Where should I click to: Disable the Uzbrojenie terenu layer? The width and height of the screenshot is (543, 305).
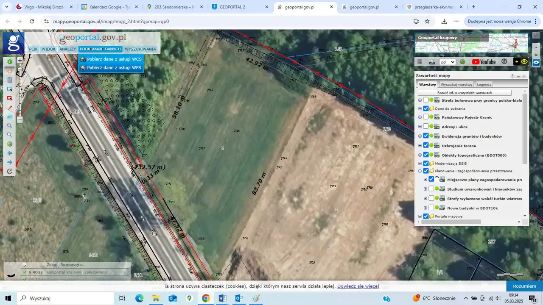click(x=426, y=145)
